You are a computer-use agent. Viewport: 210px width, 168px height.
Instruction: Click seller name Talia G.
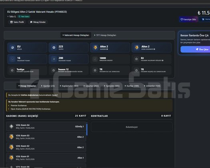pos(12,16)
